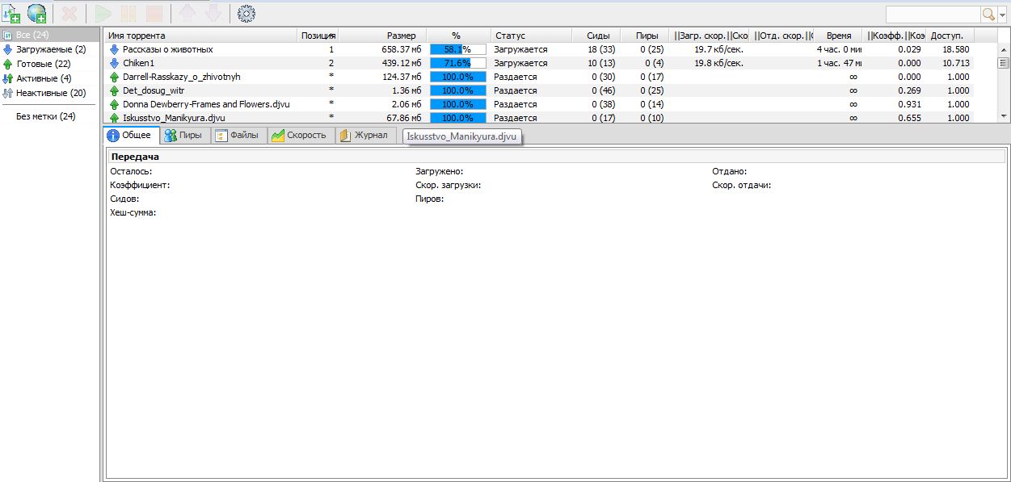Image resolution: width=1011 pixels, height=482 pixels.
Task: Open Preferences with the gear icon
Action: (246, 14)
